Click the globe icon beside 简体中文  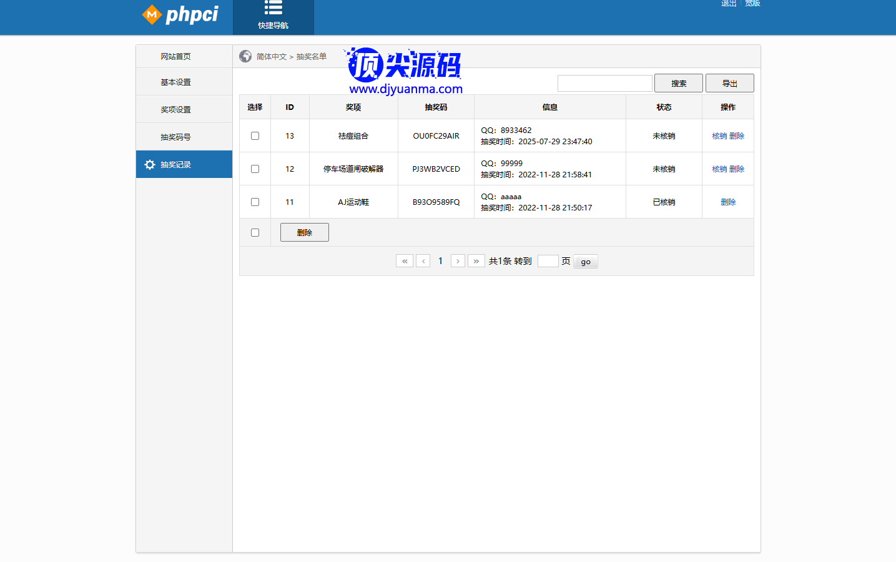[x=245, y=56]
